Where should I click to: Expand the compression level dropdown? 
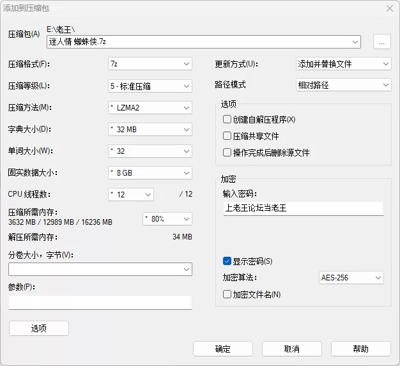[150, 86]
